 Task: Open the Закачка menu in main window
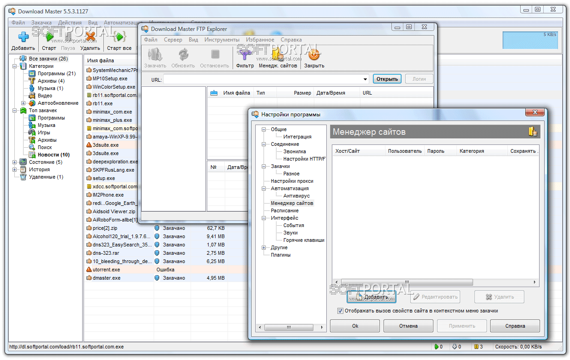42,22
